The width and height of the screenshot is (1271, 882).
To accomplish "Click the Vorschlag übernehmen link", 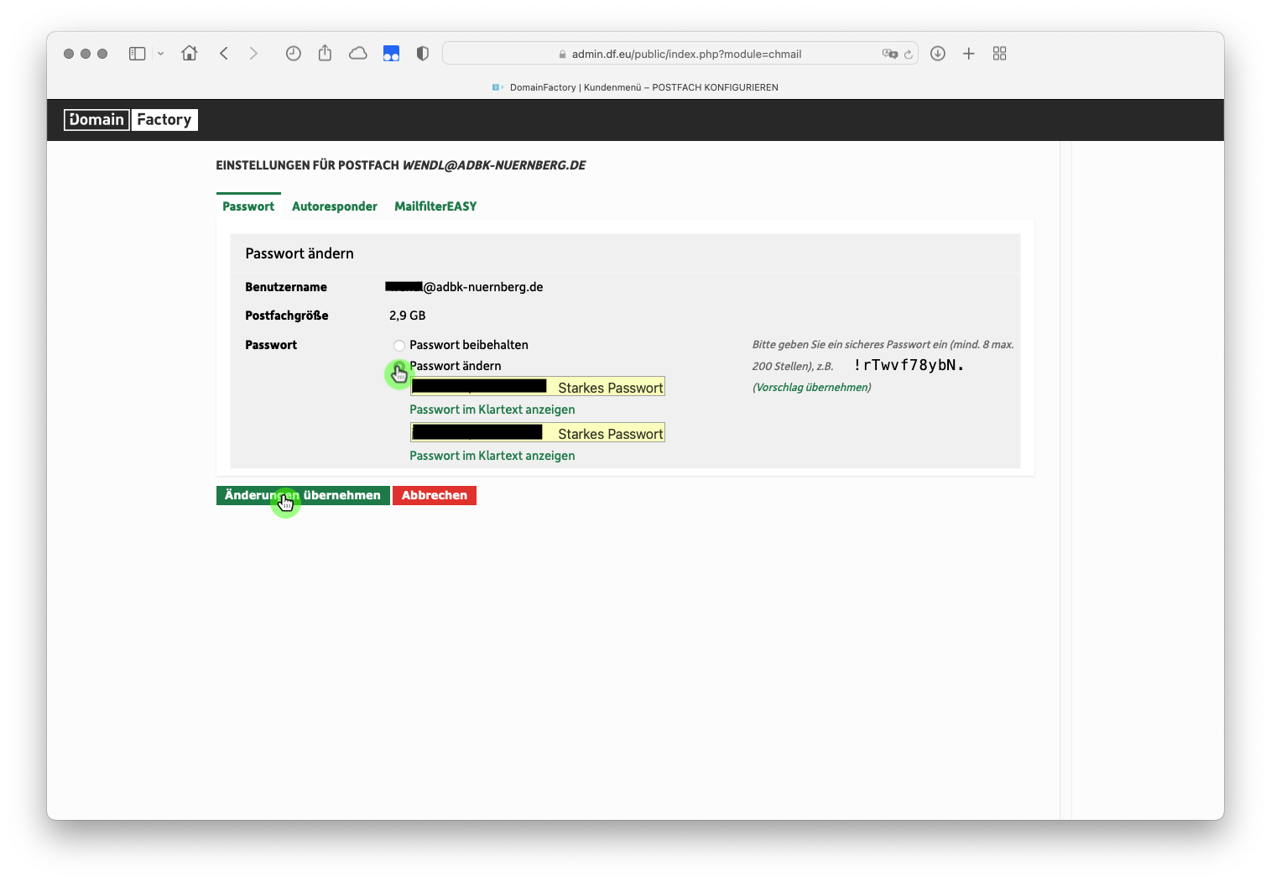I will (811, 388).
